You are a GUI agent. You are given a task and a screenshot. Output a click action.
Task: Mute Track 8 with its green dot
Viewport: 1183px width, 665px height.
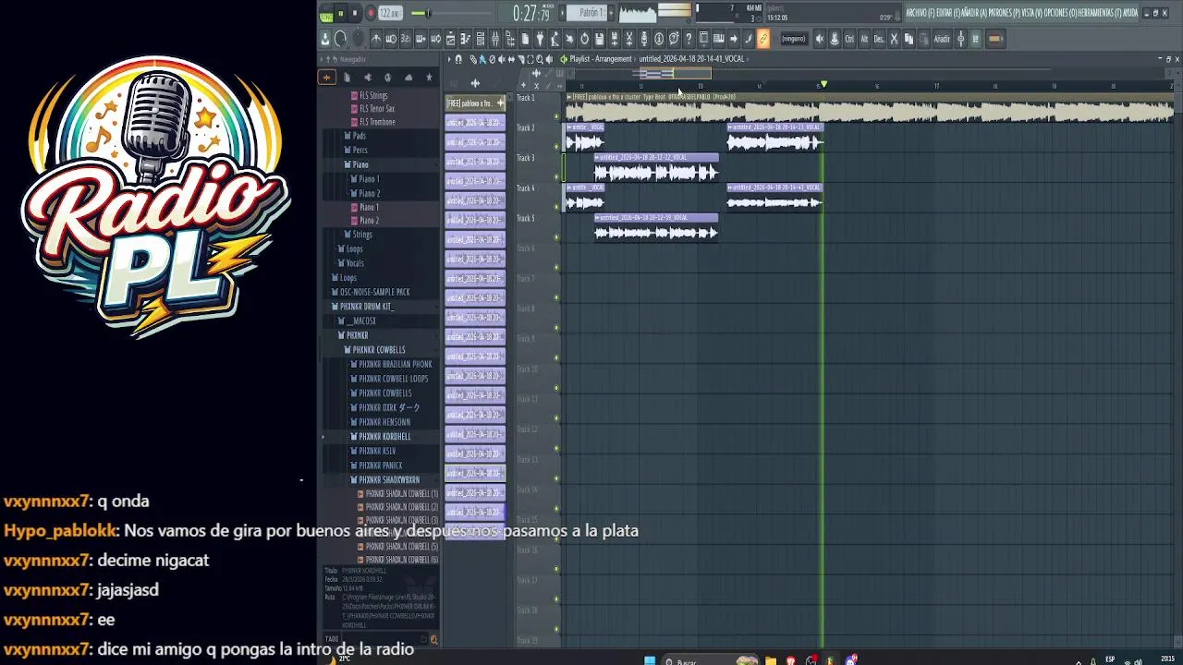click(x=556, y=328)
